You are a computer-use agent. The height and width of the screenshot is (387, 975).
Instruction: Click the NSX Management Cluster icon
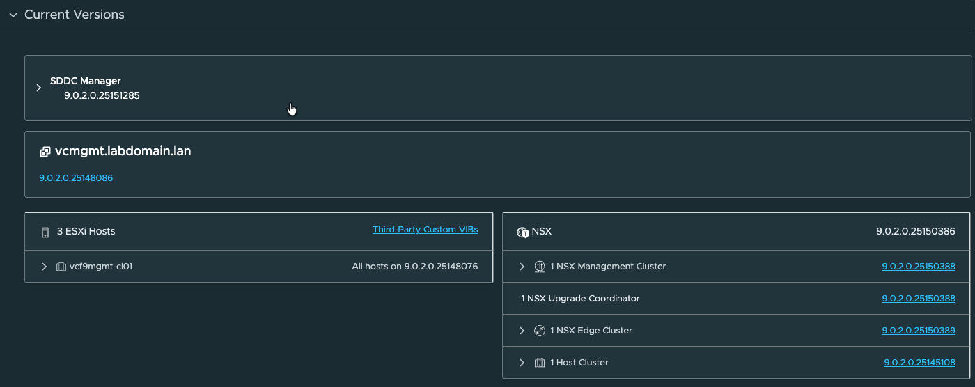(x=539, y=267)
